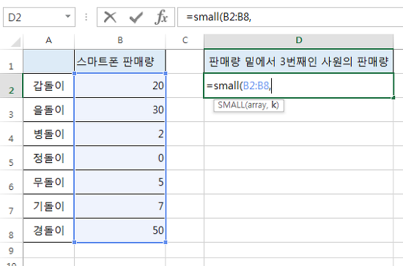Select column A header
This screenshot has width=403, height=266.
pos(48,40)
